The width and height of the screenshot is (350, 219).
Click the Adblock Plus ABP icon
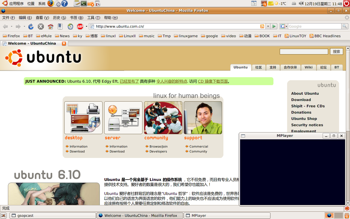coord(80,26)
